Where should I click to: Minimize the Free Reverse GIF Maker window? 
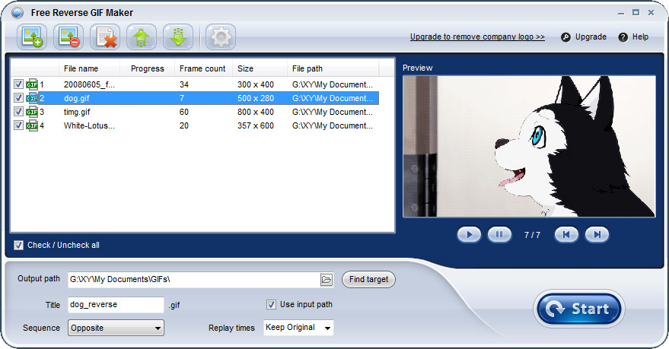(621, 13)
